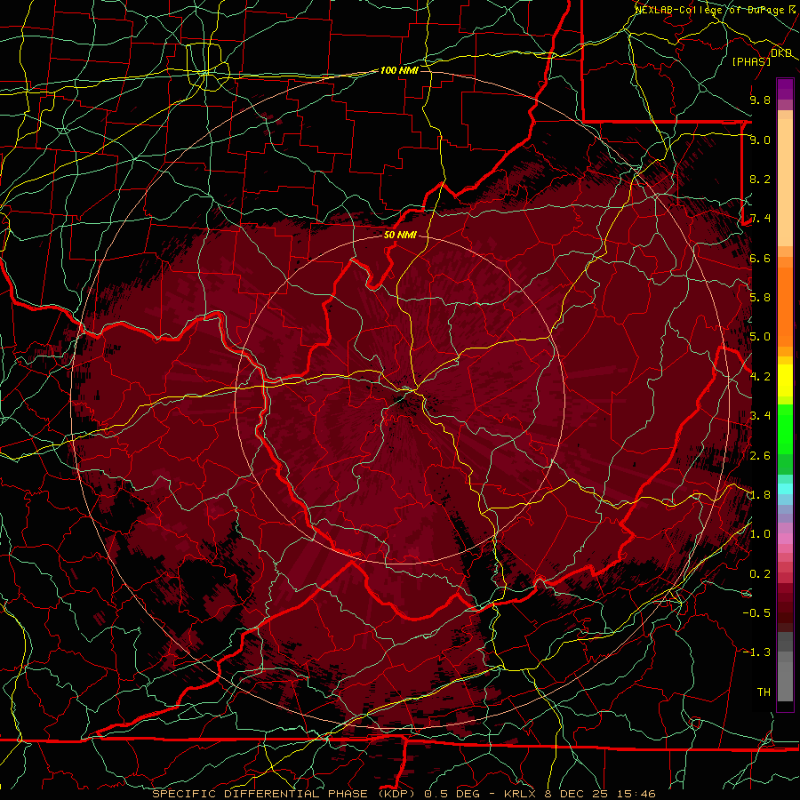This screenshot has height=800, width=800.
Task: Click the dark red segment near -0.5 on the color bar
Action: [785, 612]
